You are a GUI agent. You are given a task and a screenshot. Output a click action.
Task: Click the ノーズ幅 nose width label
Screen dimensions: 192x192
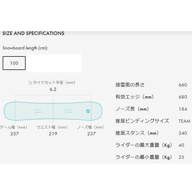pyautogui.click(x=91, y=127)
